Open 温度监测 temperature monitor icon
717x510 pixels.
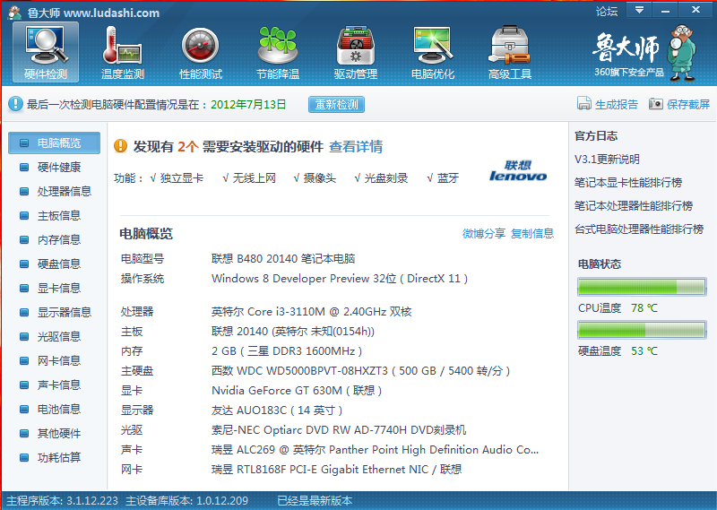click(x=122, y=52)
